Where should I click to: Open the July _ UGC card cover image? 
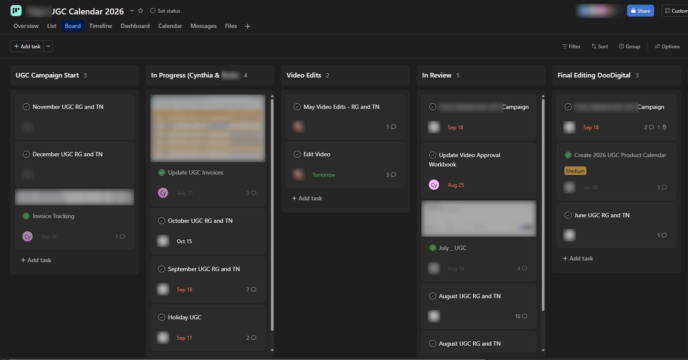click(x=479, y=219)
